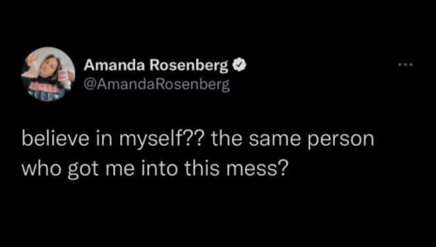Click the word "this" in the tweet

202,169
